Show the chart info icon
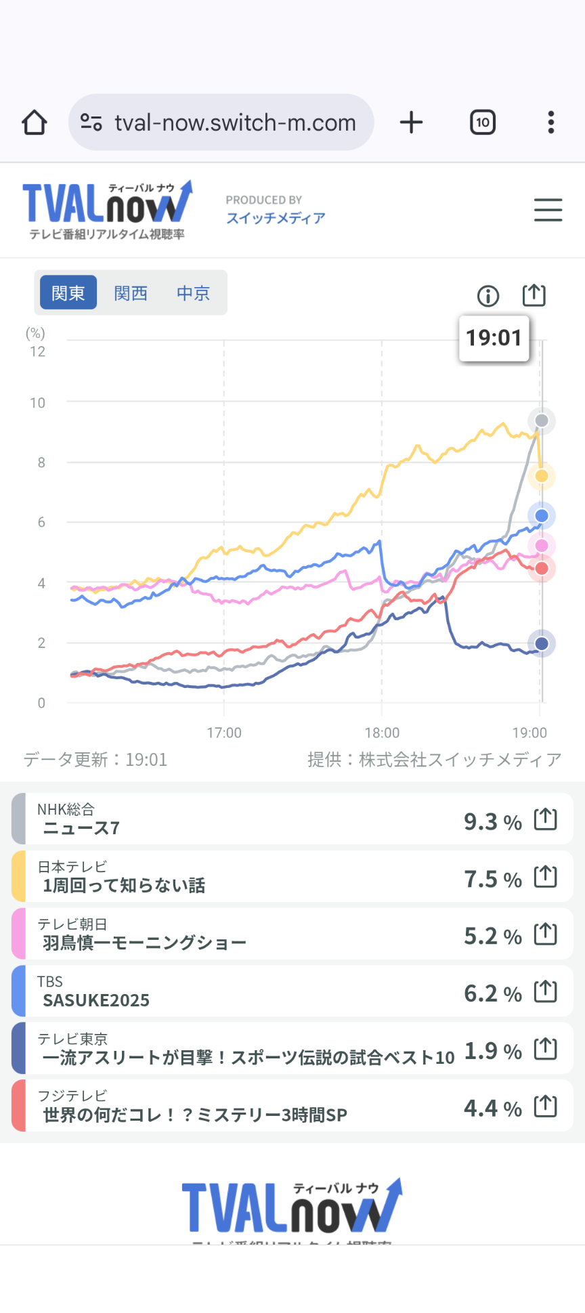The height and width of the screenshot is (1313, 585). 487,296
